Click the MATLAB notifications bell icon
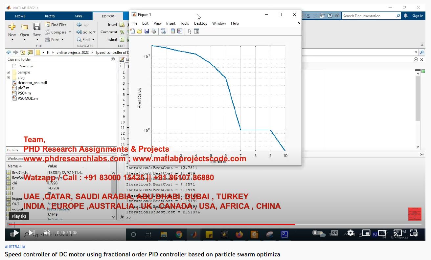The width and height of the screenshot is (431, 260). pyautogui.click(x=406, y=16)
